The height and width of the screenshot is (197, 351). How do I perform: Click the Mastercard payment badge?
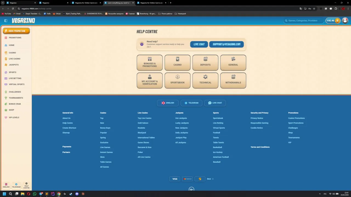pyautogui.click(x=187, y=179)
